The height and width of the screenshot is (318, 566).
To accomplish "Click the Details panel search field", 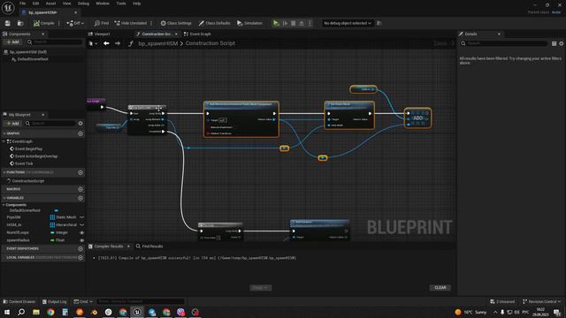I will click(x=503, y=43).
